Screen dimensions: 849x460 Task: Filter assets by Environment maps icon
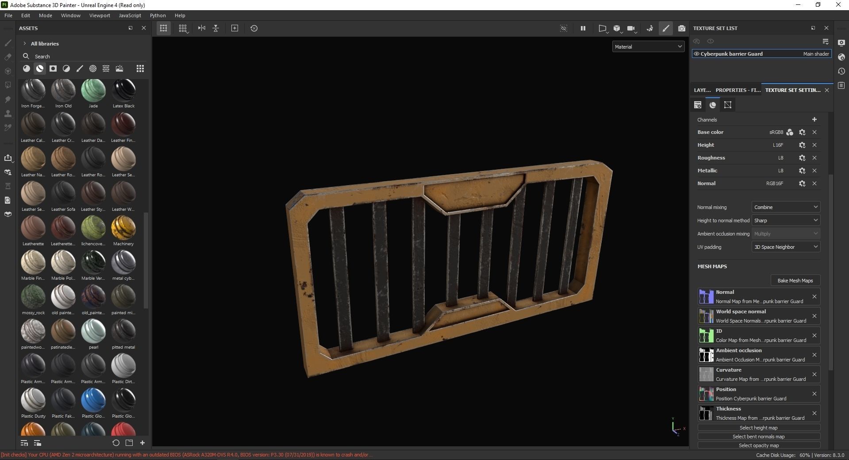[x=119, y=68]
